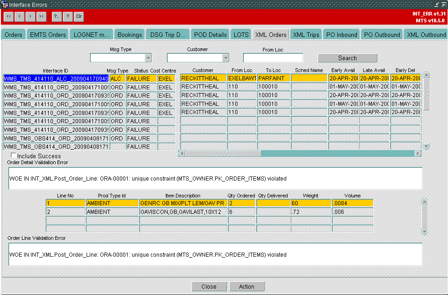Open the LOGNET tab
The width and height of the screenshot is (448, 295).
(92, 35)
